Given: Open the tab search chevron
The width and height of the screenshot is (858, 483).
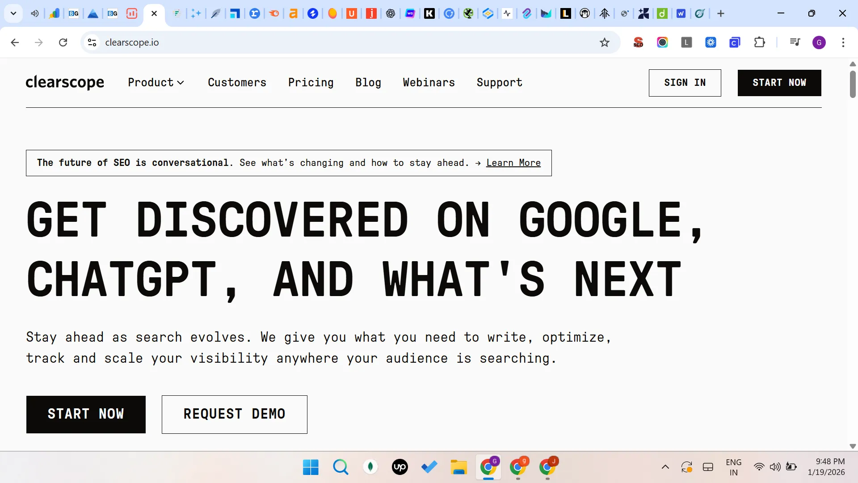Looking at the screenshot, I should (13, 13).
